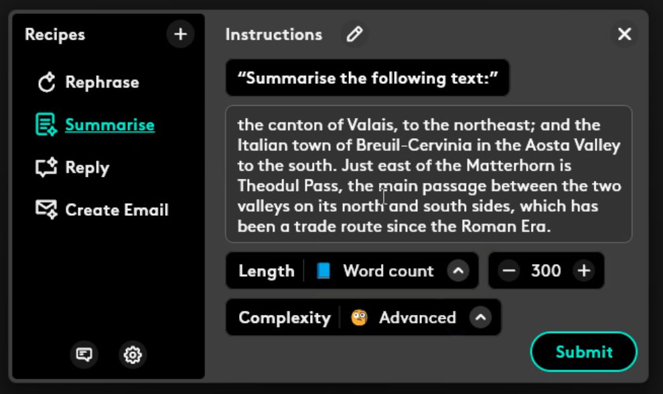663x394 pixels.
Task: Decrease word count with minus button
Action: click(509, 271)
